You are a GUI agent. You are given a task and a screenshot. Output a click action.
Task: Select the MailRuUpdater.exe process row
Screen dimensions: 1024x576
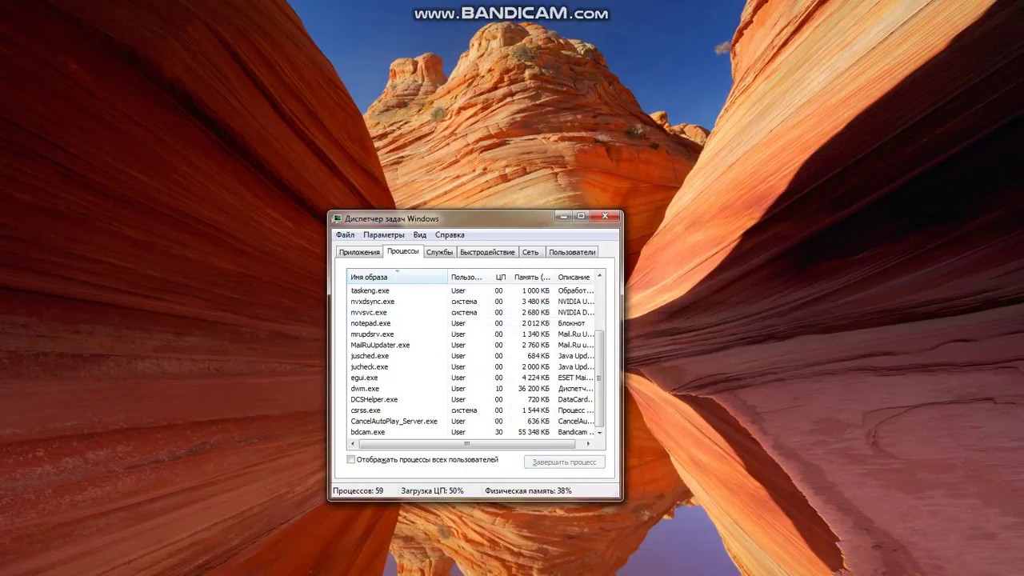coord(471,345)
